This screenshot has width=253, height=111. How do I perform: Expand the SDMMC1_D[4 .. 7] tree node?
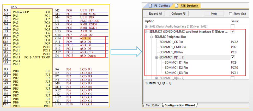(x=157, y=78)
